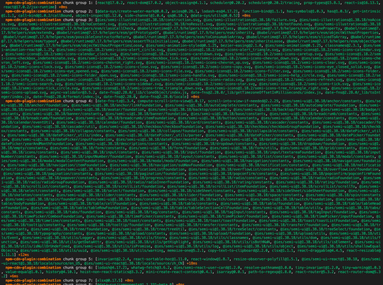383x285 pixels.
Task: Select lodash@4.17.21 in chunk group 6
Action: [x=112, y=268]
